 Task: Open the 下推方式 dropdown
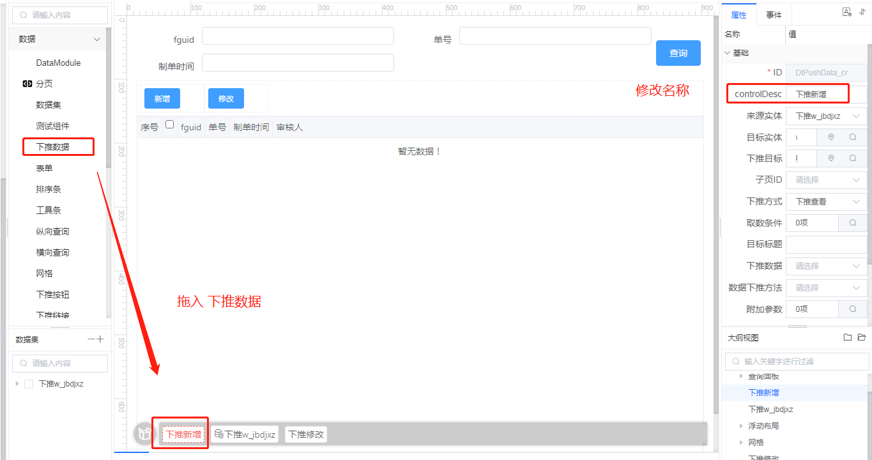point(826,202)
